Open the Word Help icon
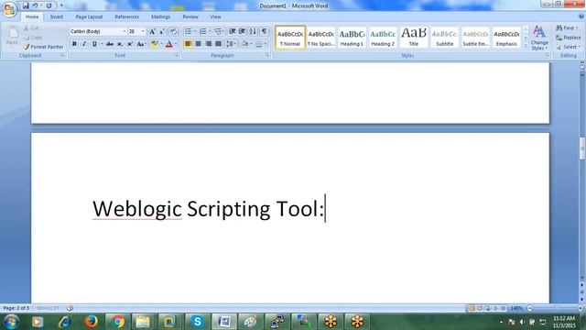Viewport: 586px width, 330px height. tap(581, 16)
